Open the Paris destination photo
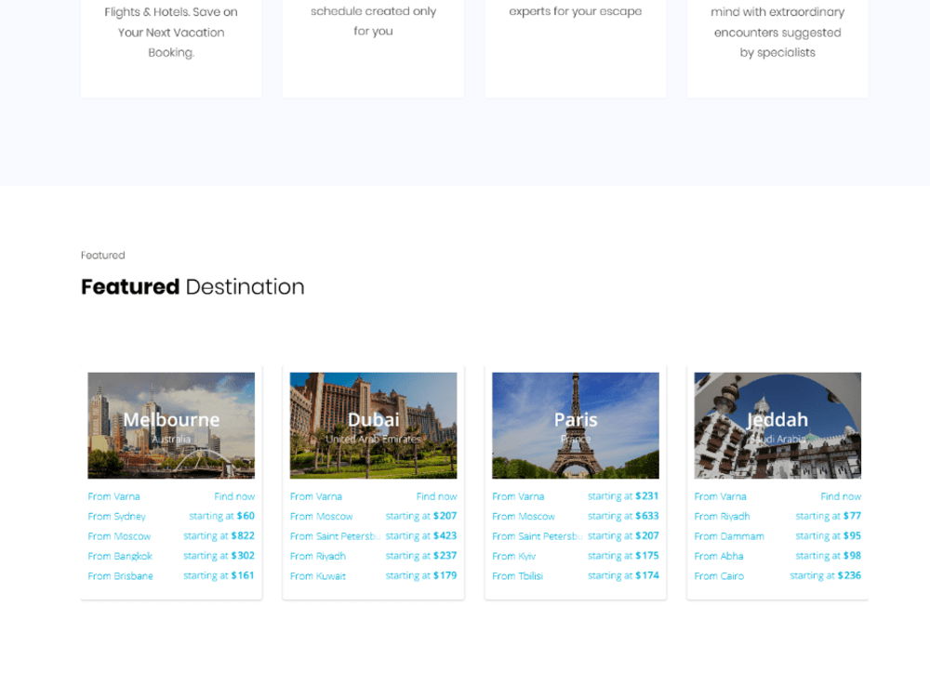Screen dimensions: 930x698 click(x=576, y=426)
